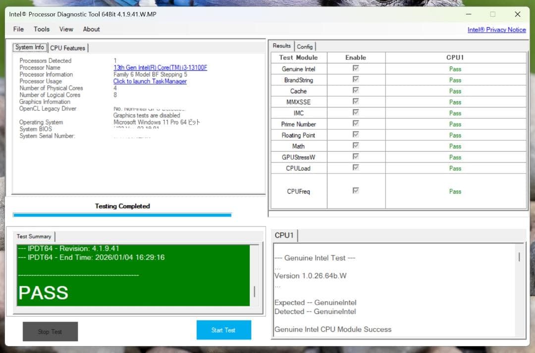535x353 pixels.
Task: Select the CPU1 tab in the log panel
Action: (x=284, y=235)
